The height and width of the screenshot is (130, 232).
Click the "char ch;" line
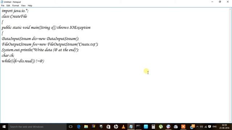pos(8,55)
